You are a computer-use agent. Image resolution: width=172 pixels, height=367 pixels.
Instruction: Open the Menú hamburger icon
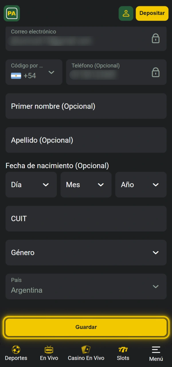156,350
